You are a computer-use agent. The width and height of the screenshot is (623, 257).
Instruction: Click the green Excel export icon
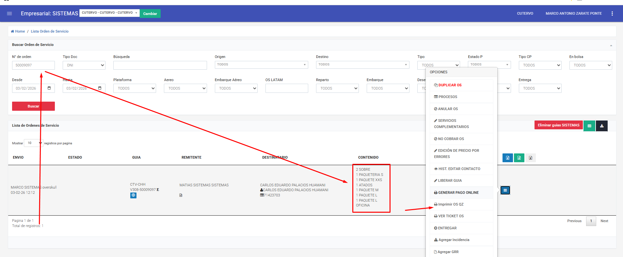(x=519, y=158)
